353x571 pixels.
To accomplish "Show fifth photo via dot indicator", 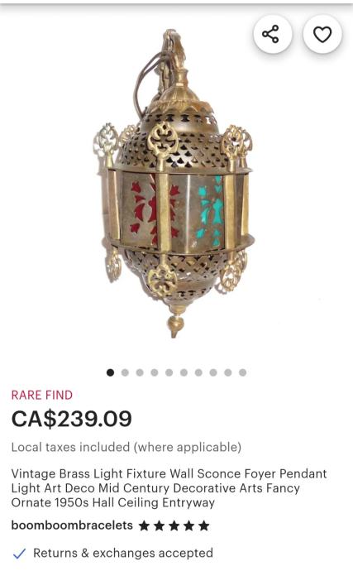I will (x=169, y=372).
